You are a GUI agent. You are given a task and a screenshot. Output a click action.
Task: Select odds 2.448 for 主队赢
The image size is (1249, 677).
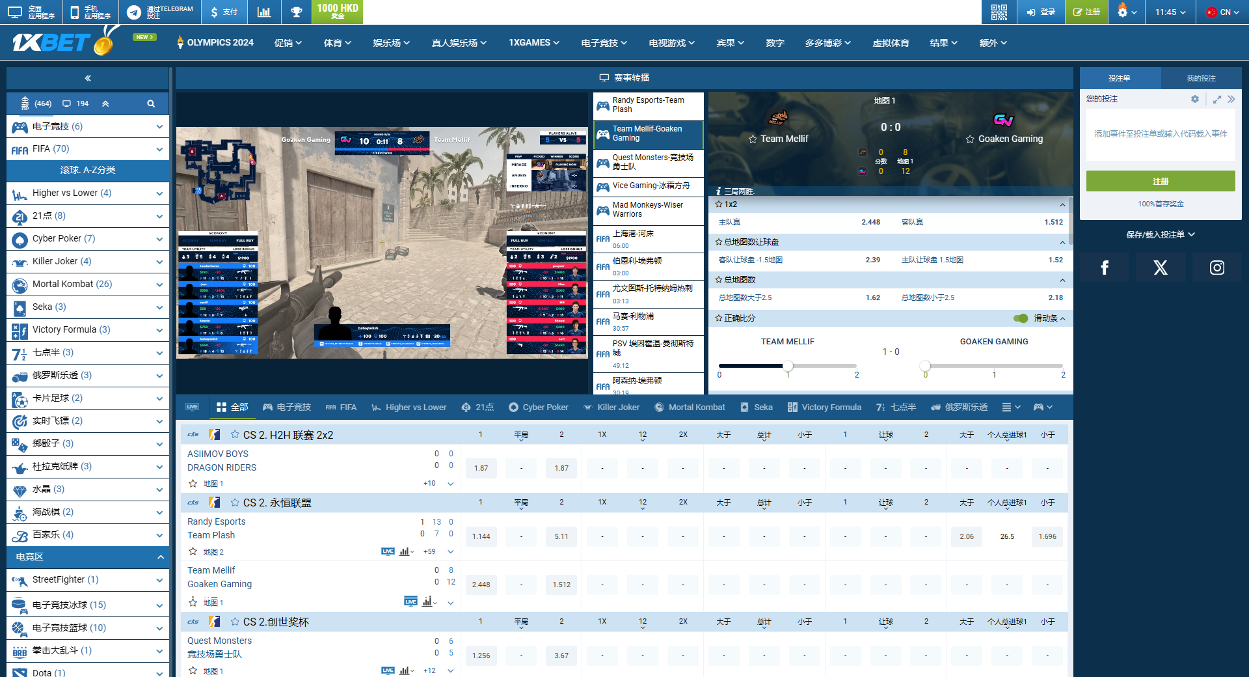click(870, 222)
